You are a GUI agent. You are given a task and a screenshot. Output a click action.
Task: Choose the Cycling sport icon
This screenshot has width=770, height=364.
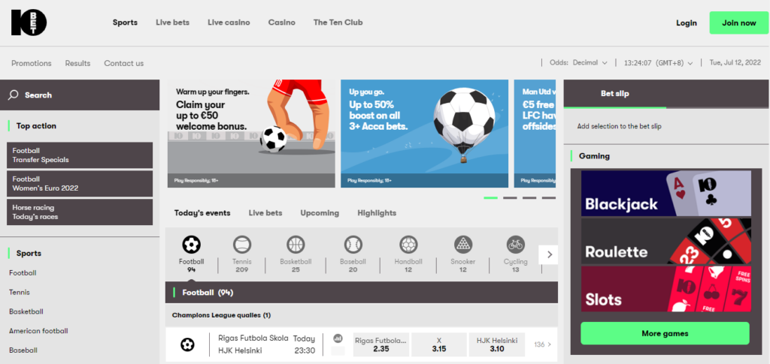[515, 245]
